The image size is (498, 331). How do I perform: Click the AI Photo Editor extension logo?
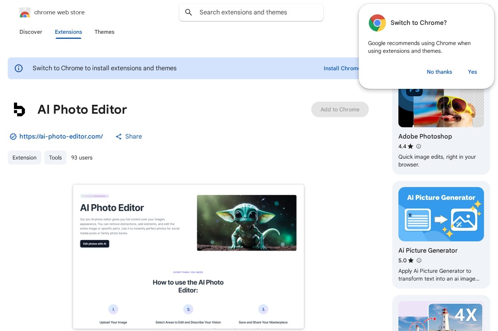(19, 109)
